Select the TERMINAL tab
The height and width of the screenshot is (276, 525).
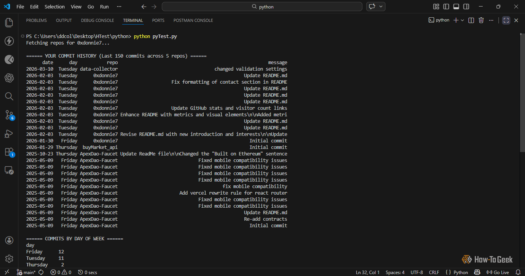tap(133, 20)
